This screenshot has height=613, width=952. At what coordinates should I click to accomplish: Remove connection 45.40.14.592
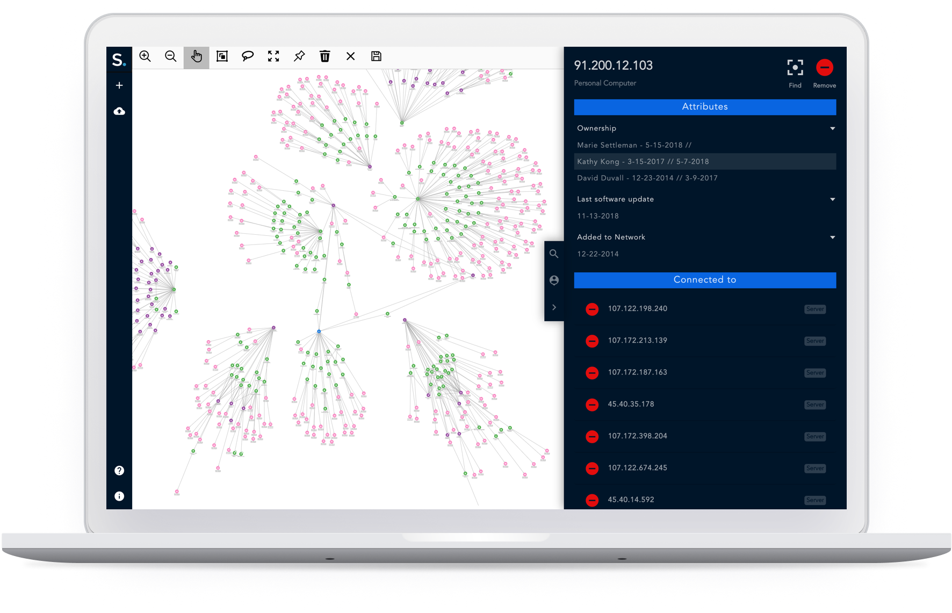coord(592,500)
